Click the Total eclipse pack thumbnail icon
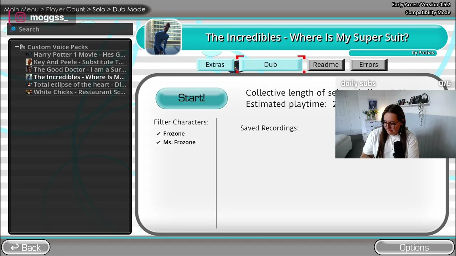The height and width of the screenshot is (256, 456). [x=29, y=85]
